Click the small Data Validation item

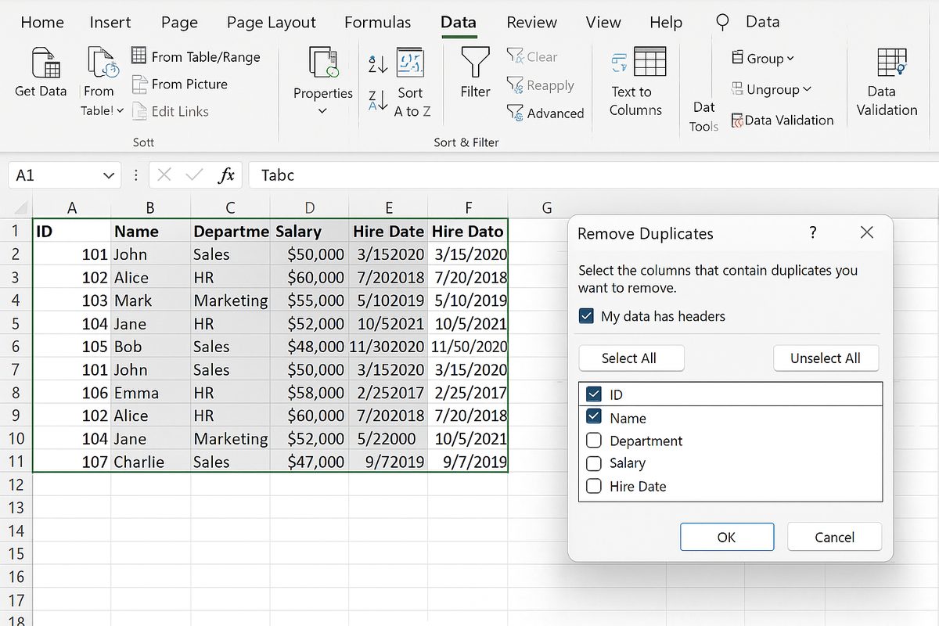782,120
